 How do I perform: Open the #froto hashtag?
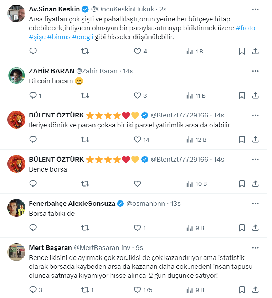(x=246, y=28)
